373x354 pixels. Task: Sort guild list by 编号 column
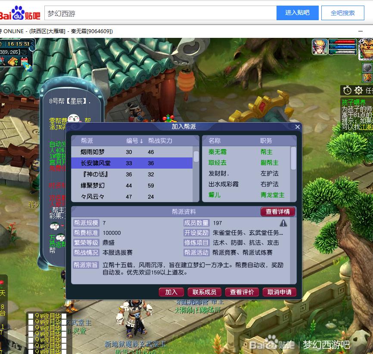(134, 141)
